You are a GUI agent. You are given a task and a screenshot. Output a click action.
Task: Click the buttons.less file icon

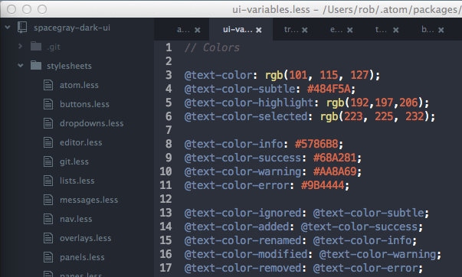click(48, 104)
